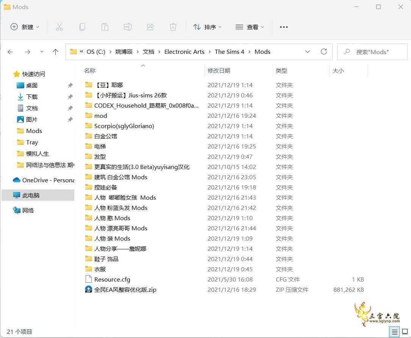
Task: Open the 排序 sort dropdown
Action: [x=207, y=27]
